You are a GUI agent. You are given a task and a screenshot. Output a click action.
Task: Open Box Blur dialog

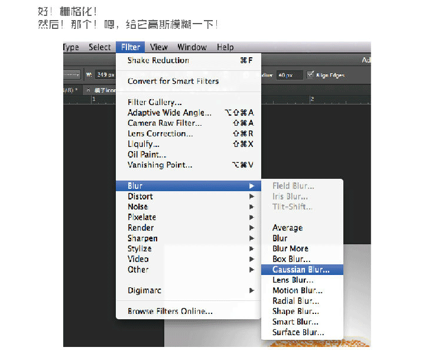pyautogui.click(x=302, y=259)
